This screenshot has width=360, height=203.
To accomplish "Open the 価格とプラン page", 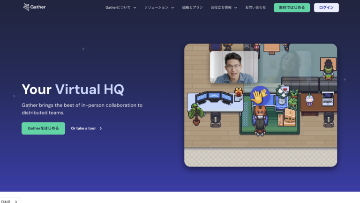I will point(192,8).
